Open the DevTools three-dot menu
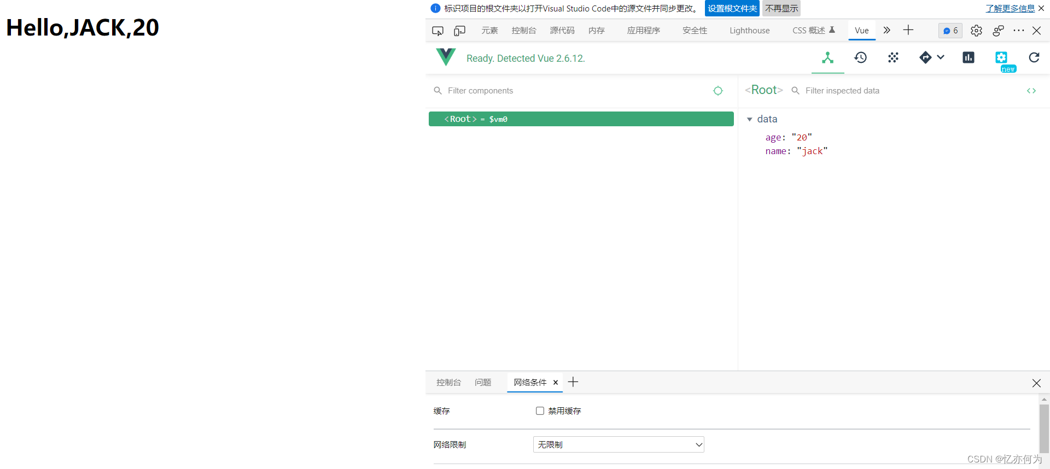 coord(1018,31)
